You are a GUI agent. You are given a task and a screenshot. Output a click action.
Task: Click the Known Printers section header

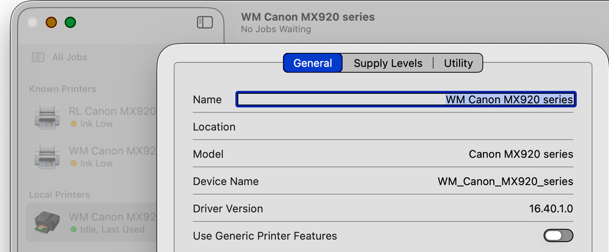tap(63, 89)
